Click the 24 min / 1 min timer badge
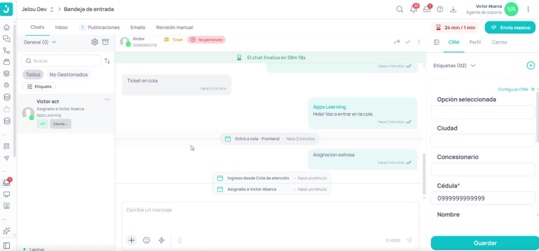This screenshot has height=251, width=539. [455, 28]
